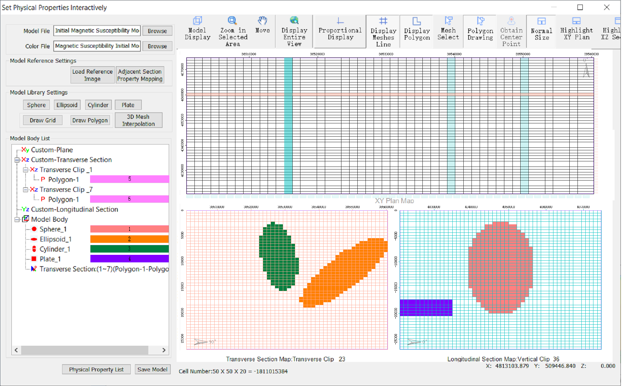Open the Physical Property List

(x=96, y=369)
